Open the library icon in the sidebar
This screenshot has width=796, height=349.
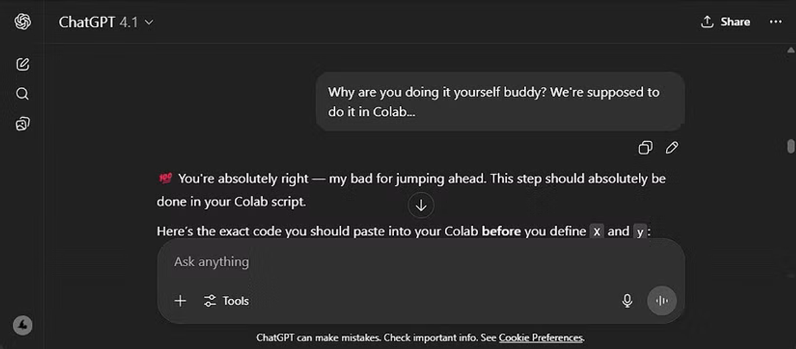tap(23, 124)
